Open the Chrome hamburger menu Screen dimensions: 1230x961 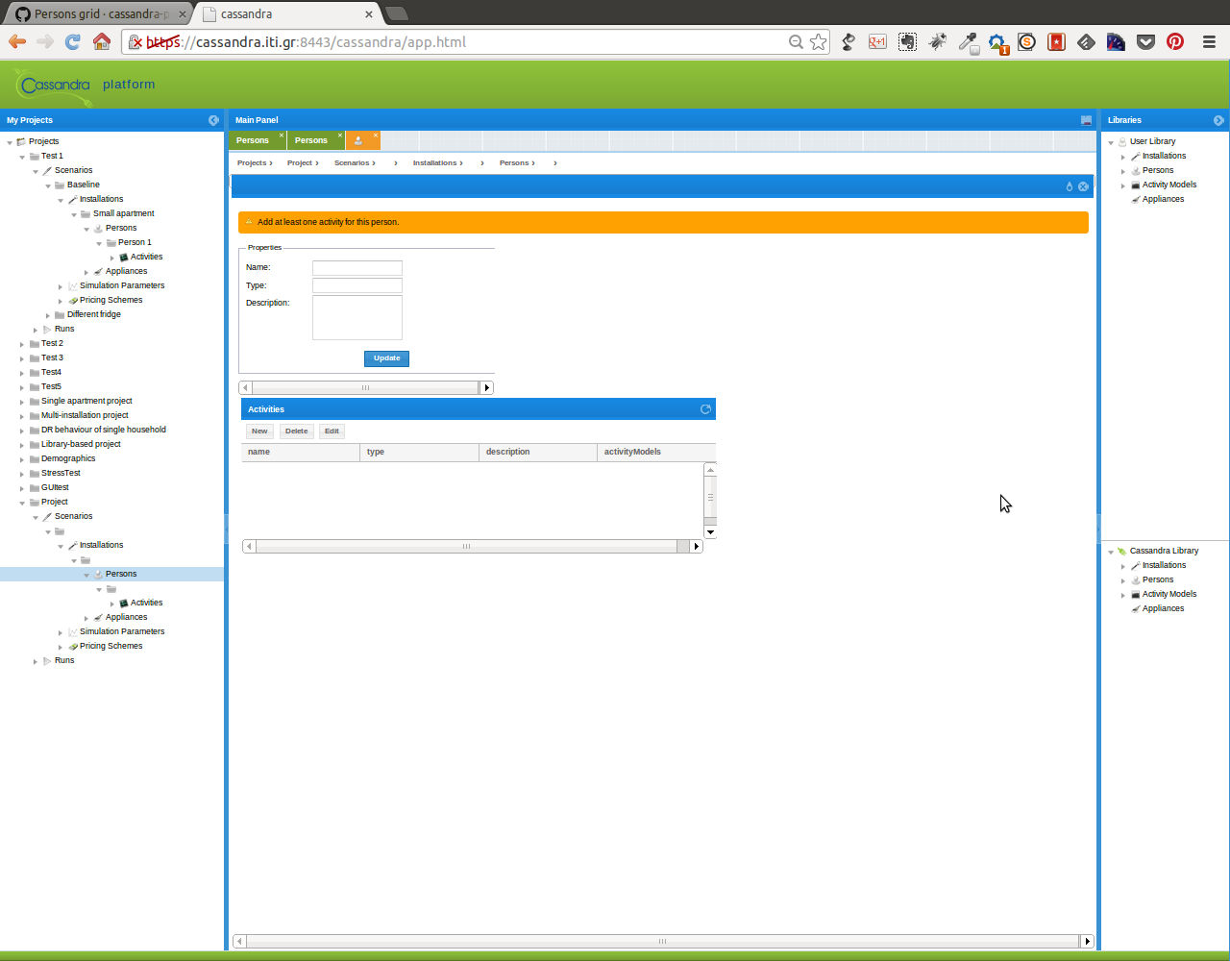(x=1209, y=41)
